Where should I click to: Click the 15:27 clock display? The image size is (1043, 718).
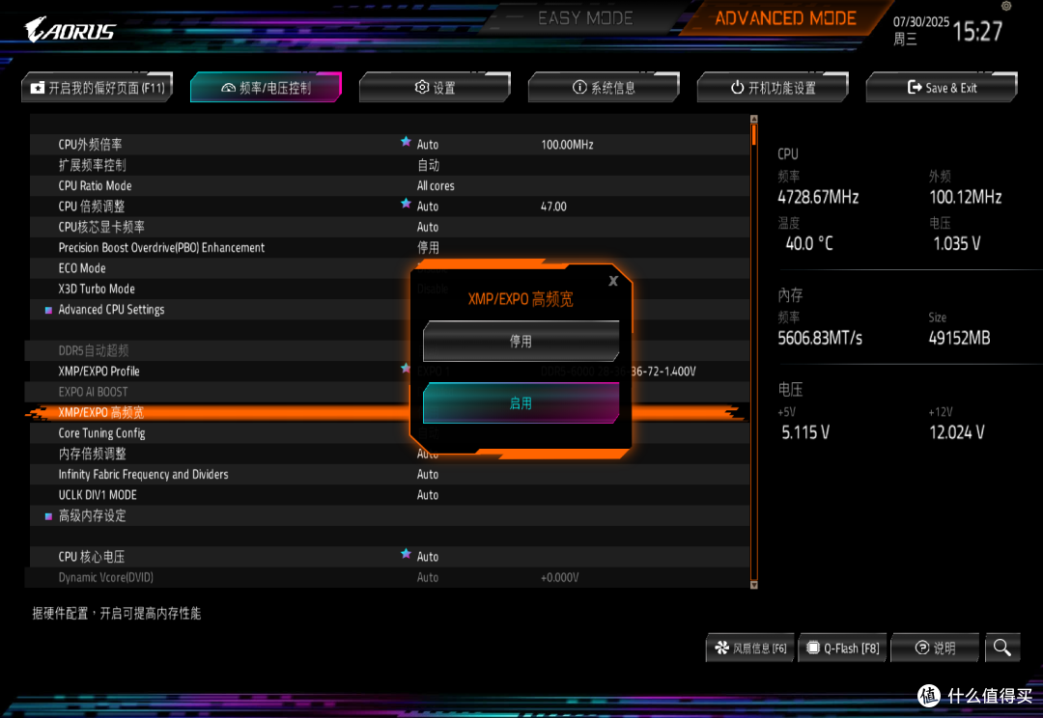[977, 31]
